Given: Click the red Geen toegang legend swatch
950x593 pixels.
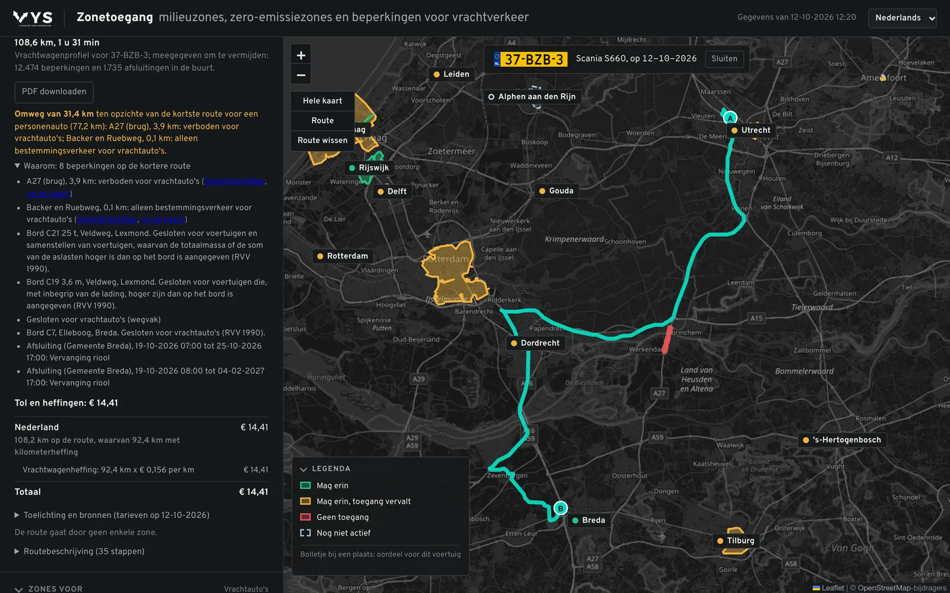Looking at the screenshot, I should (306, 517).
